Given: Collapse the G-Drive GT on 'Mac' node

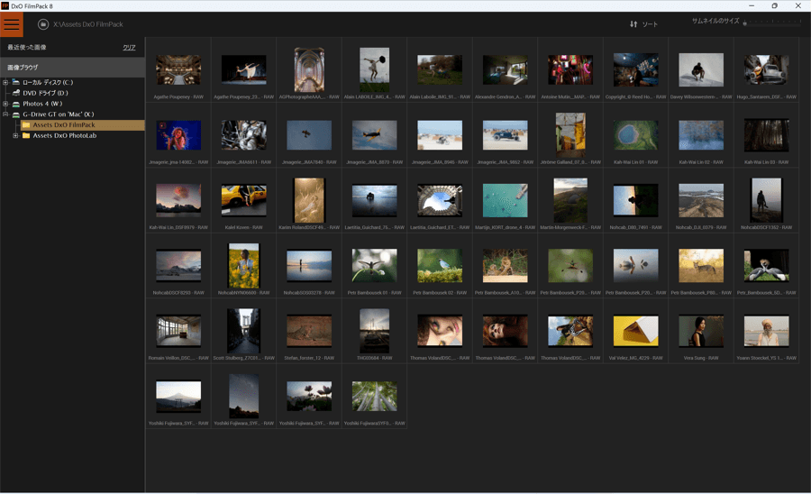Looking at the screenshot, I should pos(5,114).
